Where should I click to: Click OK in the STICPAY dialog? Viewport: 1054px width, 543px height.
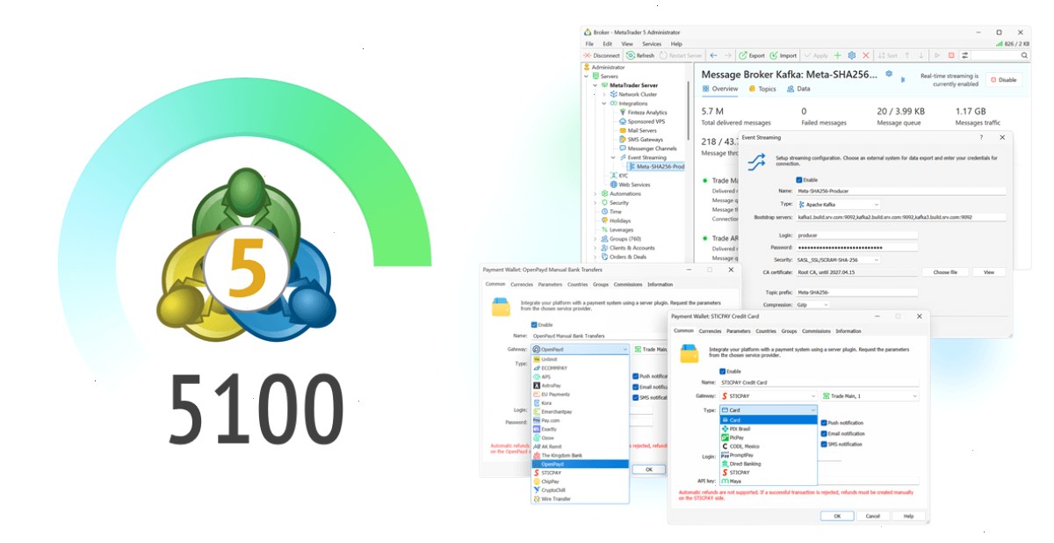837,516
